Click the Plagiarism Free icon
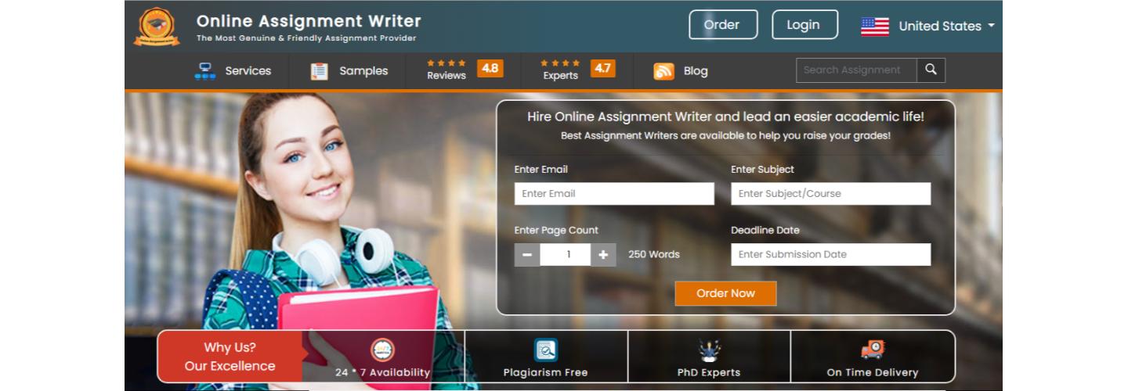1128x391 pixels. tap(545, 350)
